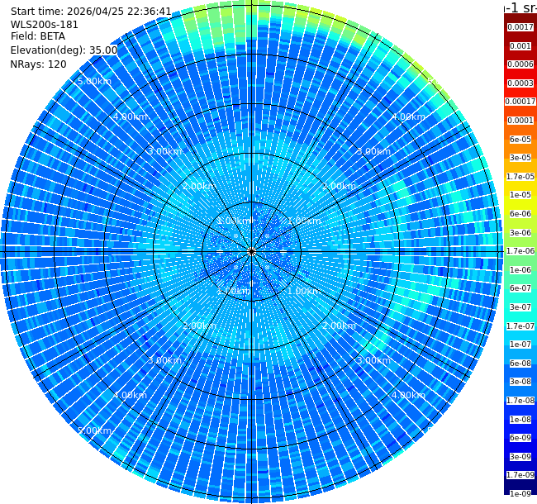Viewport: 537px width, 504px height.
Task: Click the 0.0017 colorbar label
Action: coord(520,27)
